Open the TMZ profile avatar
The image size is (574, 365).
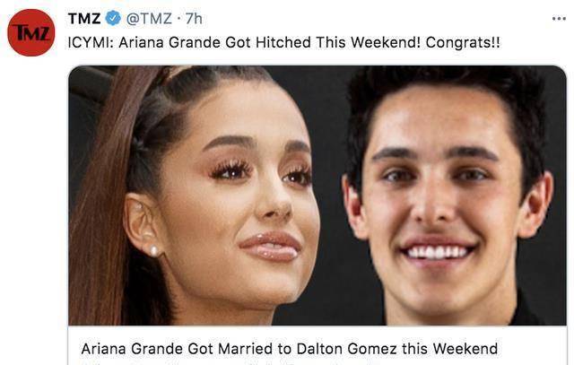(31, 33)
